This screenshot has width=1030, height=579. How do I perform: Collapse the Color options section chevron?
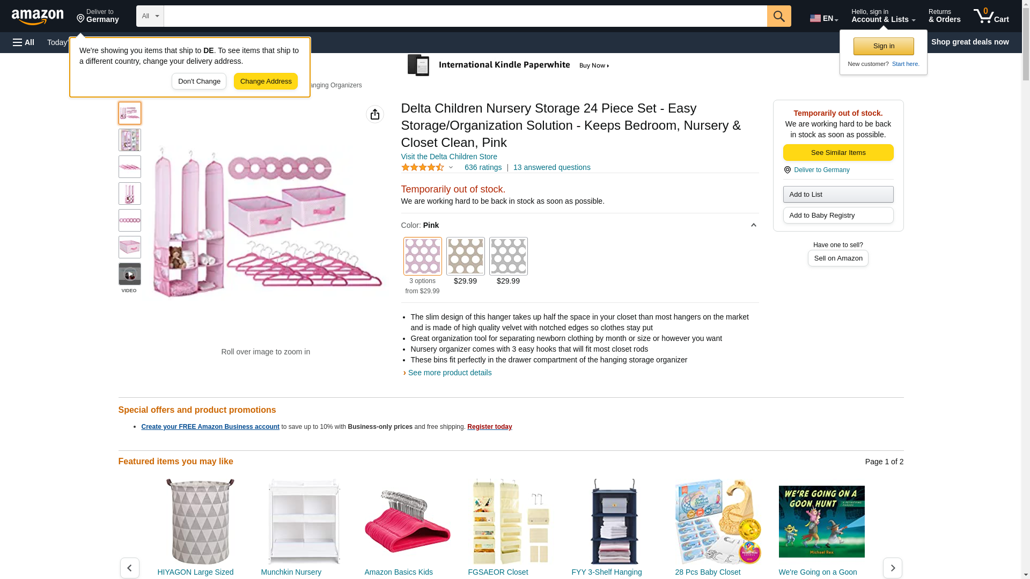(753, 225)
